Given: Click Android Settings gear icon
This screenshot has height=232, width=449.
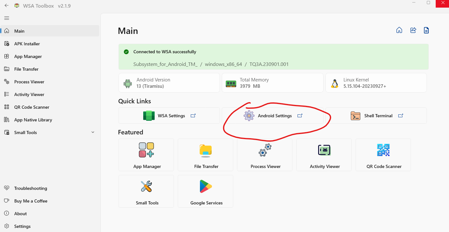Looking at the screenshot, I should 249,116.
